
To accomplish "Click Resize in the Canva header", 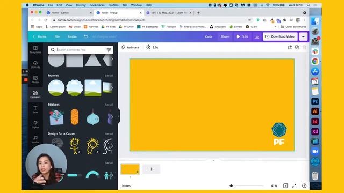I will pyautogui.click(x=72, y=36).
